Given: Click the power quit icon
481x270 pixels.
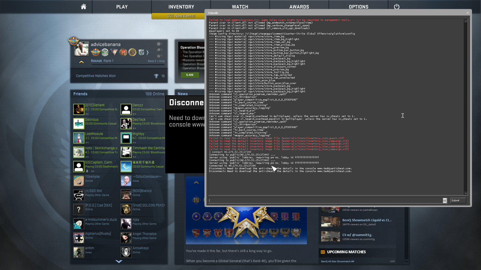Looking at the screenshot, I should [397, 7].
